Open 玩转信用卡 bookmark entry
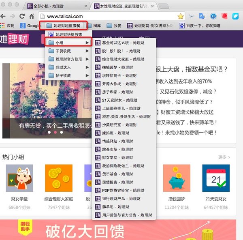Image resolution: width=243 pixels, height=240 pixels. (x=124, y=75)
